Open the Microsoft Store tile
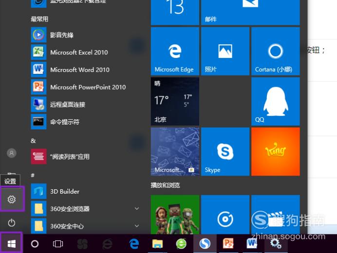The image size is (337, 253). pyautogui.click(x=175, y=152)
